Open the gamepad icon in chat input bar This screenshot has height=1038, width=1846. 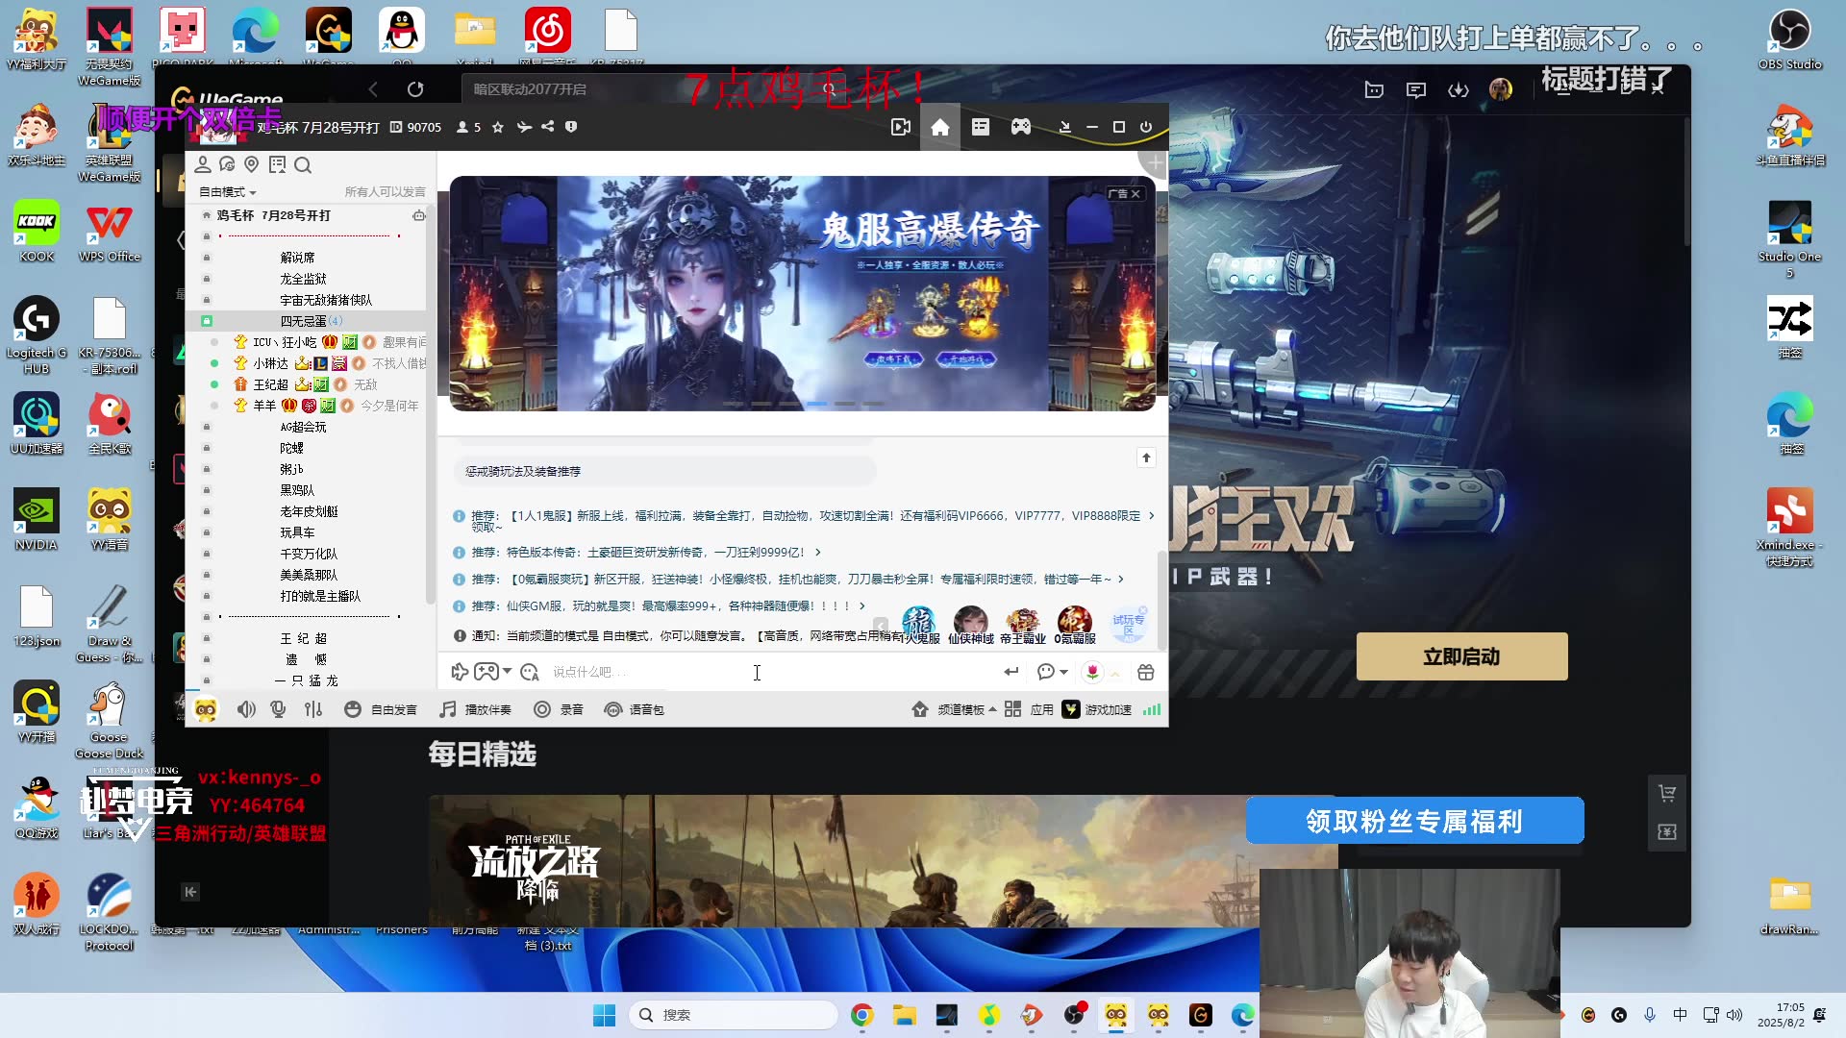[486, 672]
